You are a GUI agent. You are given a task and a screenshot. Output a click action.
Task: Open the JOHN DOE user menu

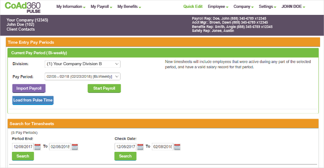point(293,7)
